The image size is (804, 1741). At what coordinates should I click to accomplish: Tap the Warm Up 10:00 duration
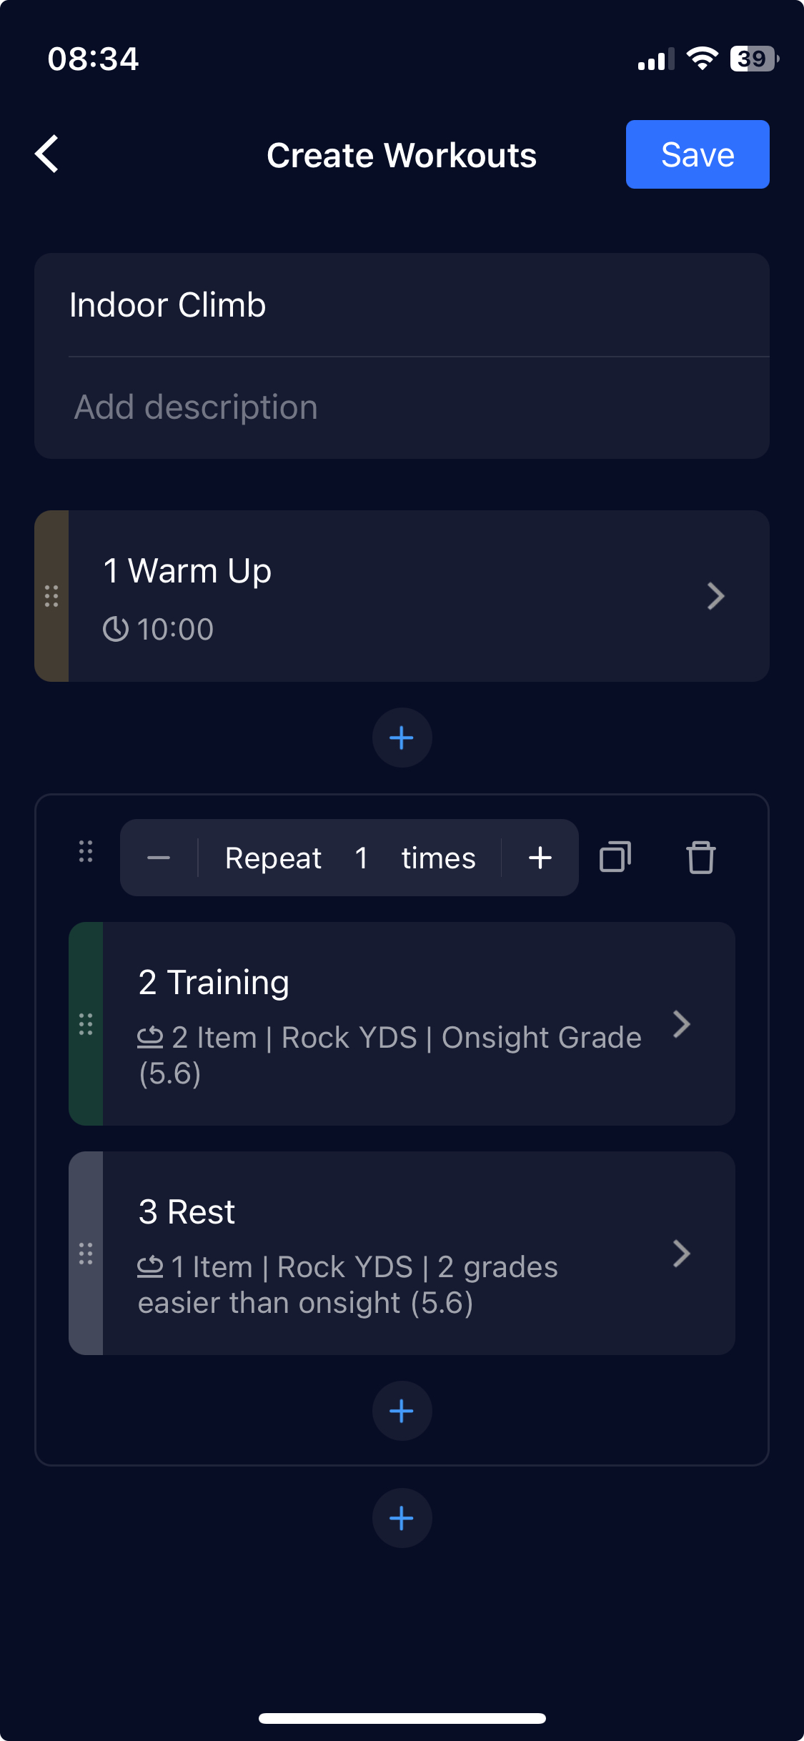(x=159, y=629)
